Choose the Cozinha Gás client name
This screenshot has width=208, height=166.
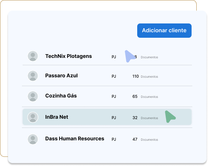click(61, 96)
